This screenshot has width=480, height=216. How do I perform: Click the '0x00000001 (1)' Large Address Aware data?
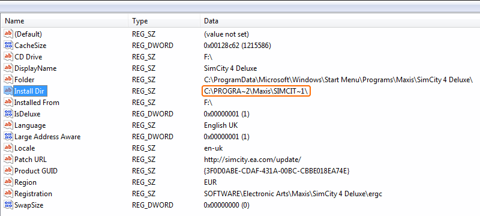(x=227, y=137)
